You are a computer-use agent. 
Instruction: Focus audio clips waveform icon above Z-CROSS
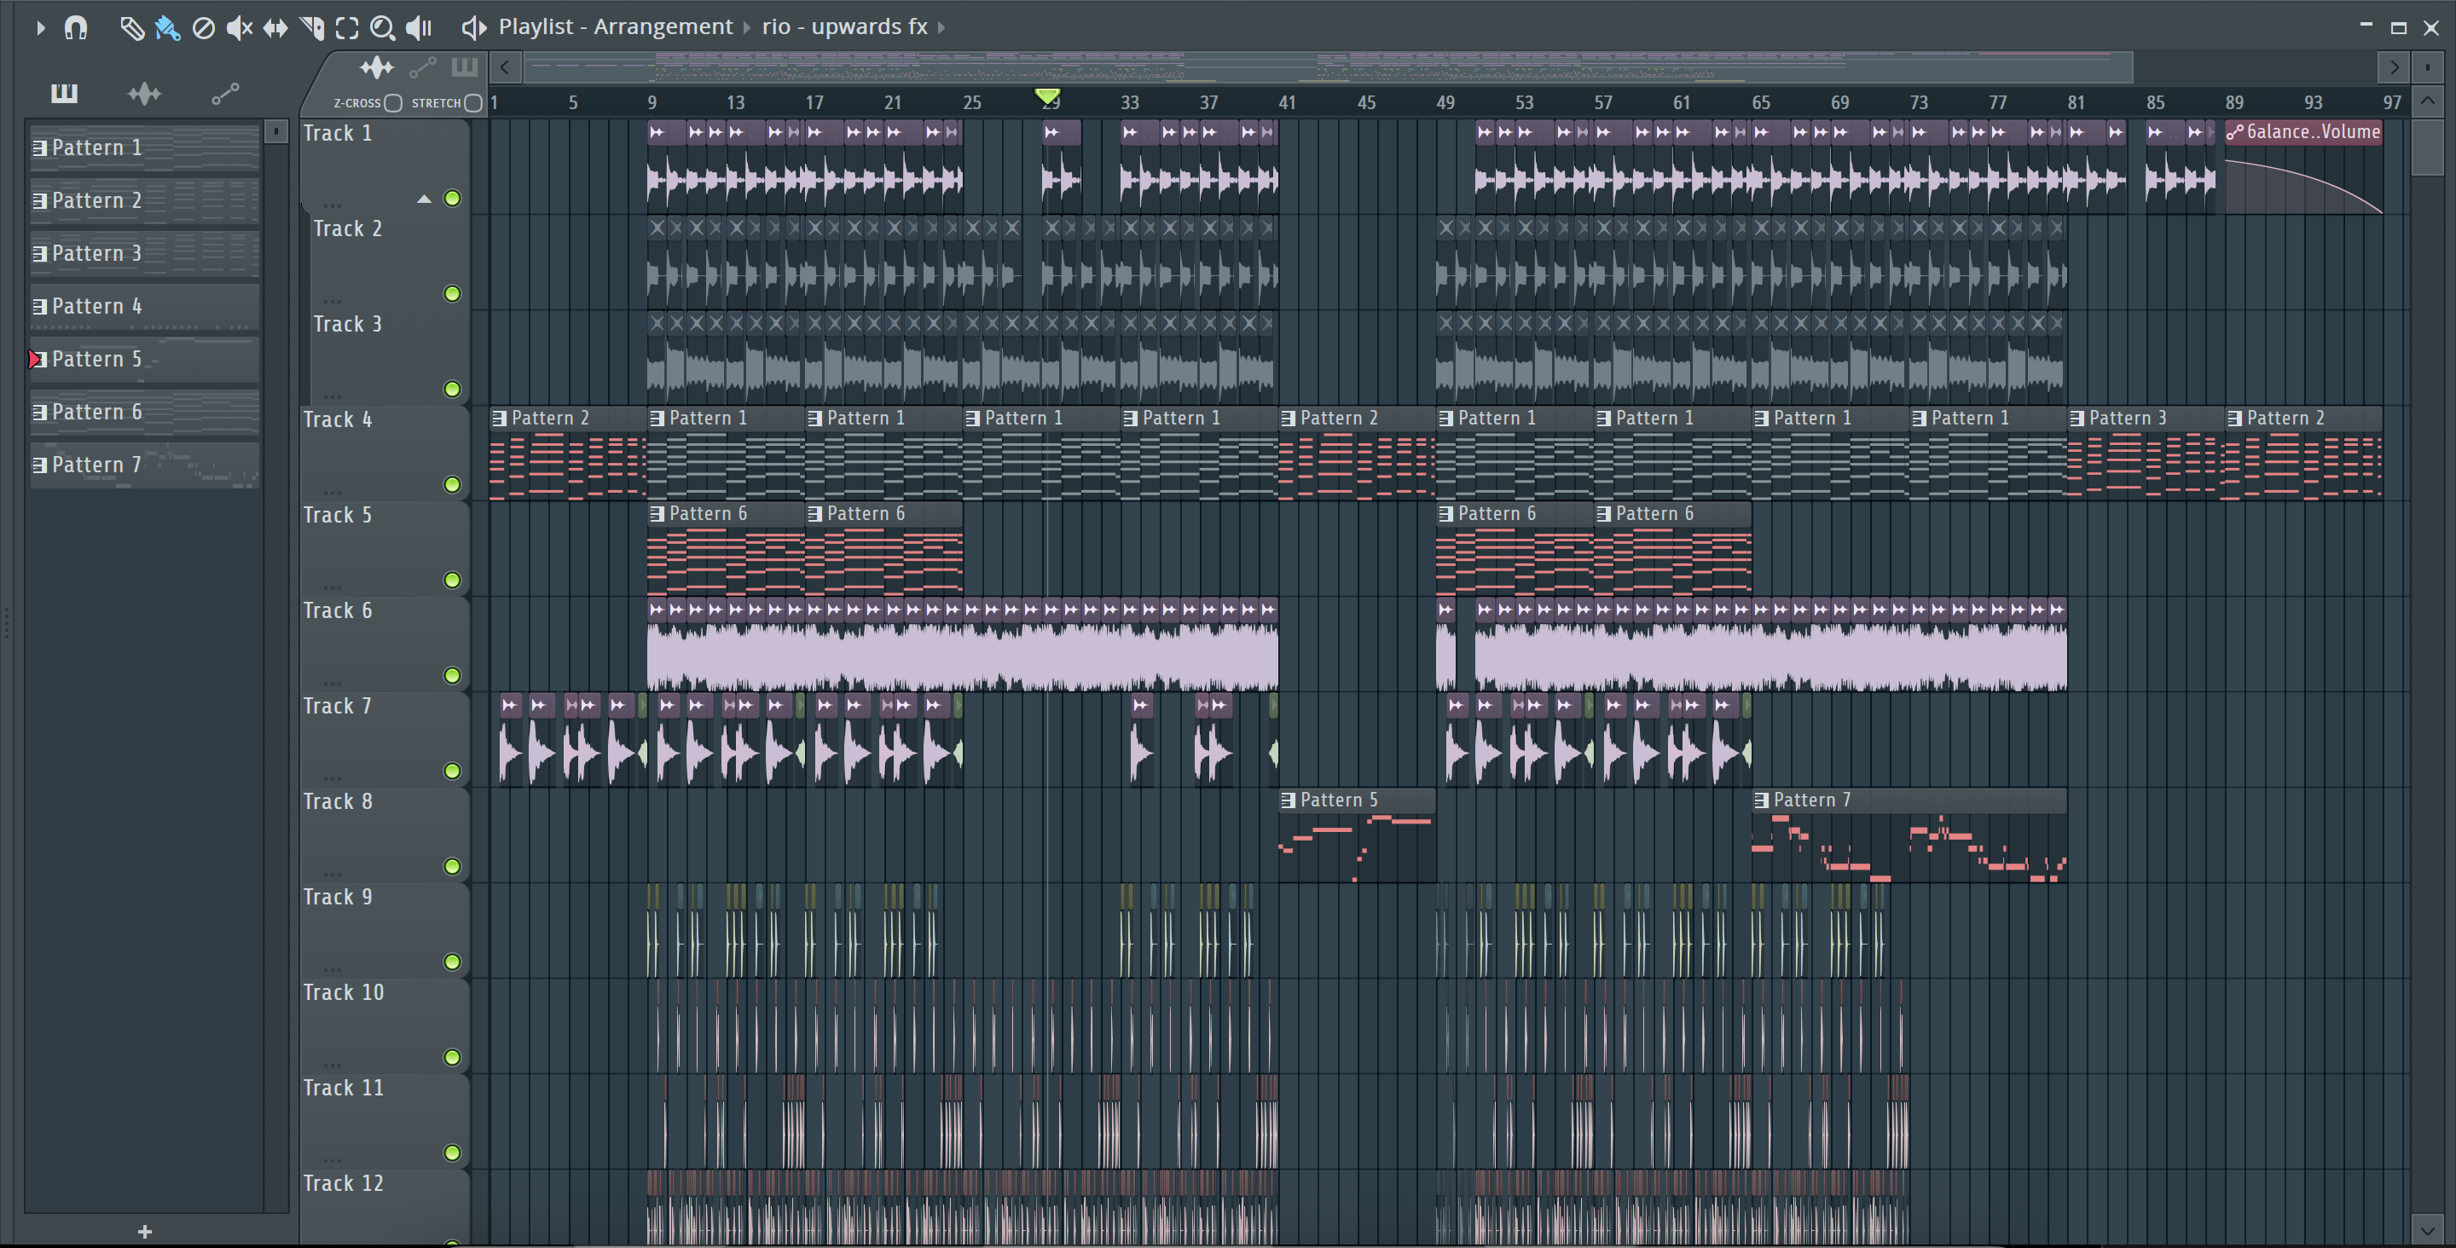pyautogui.click(x=377, y=66)
